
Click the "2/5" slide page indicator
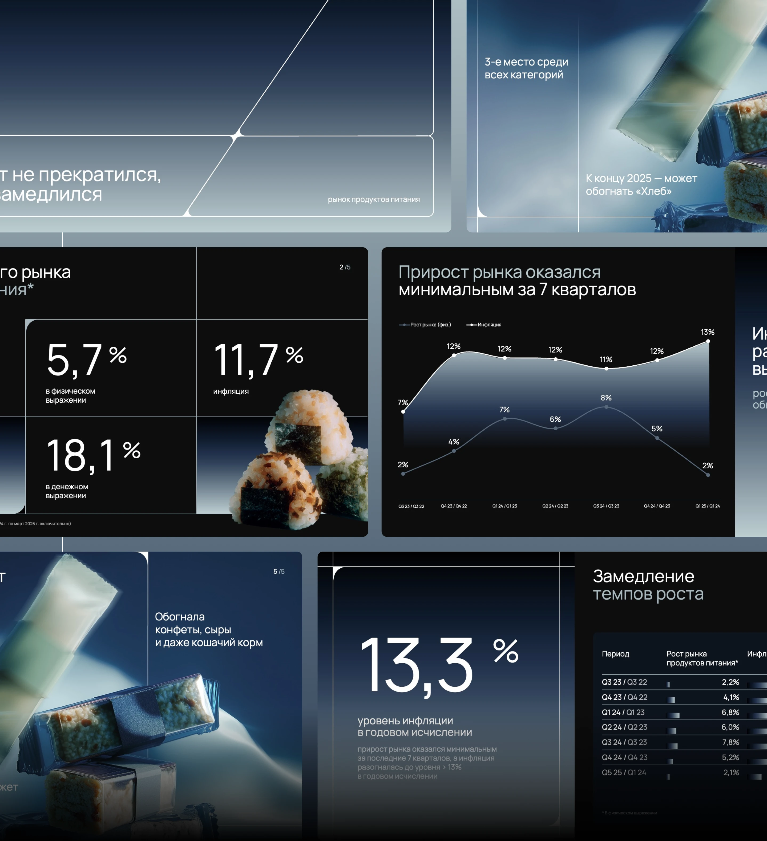345,267
